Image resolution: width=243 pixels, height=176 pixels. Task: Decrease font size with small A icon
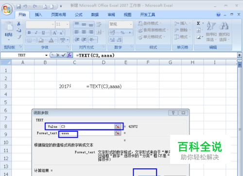tap(61, 33)
